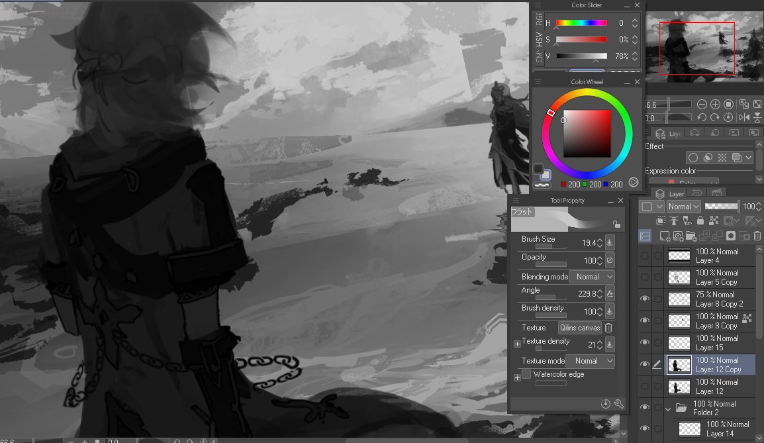
Task: Zoom in with Navigator plus icon
Action: 715,104
